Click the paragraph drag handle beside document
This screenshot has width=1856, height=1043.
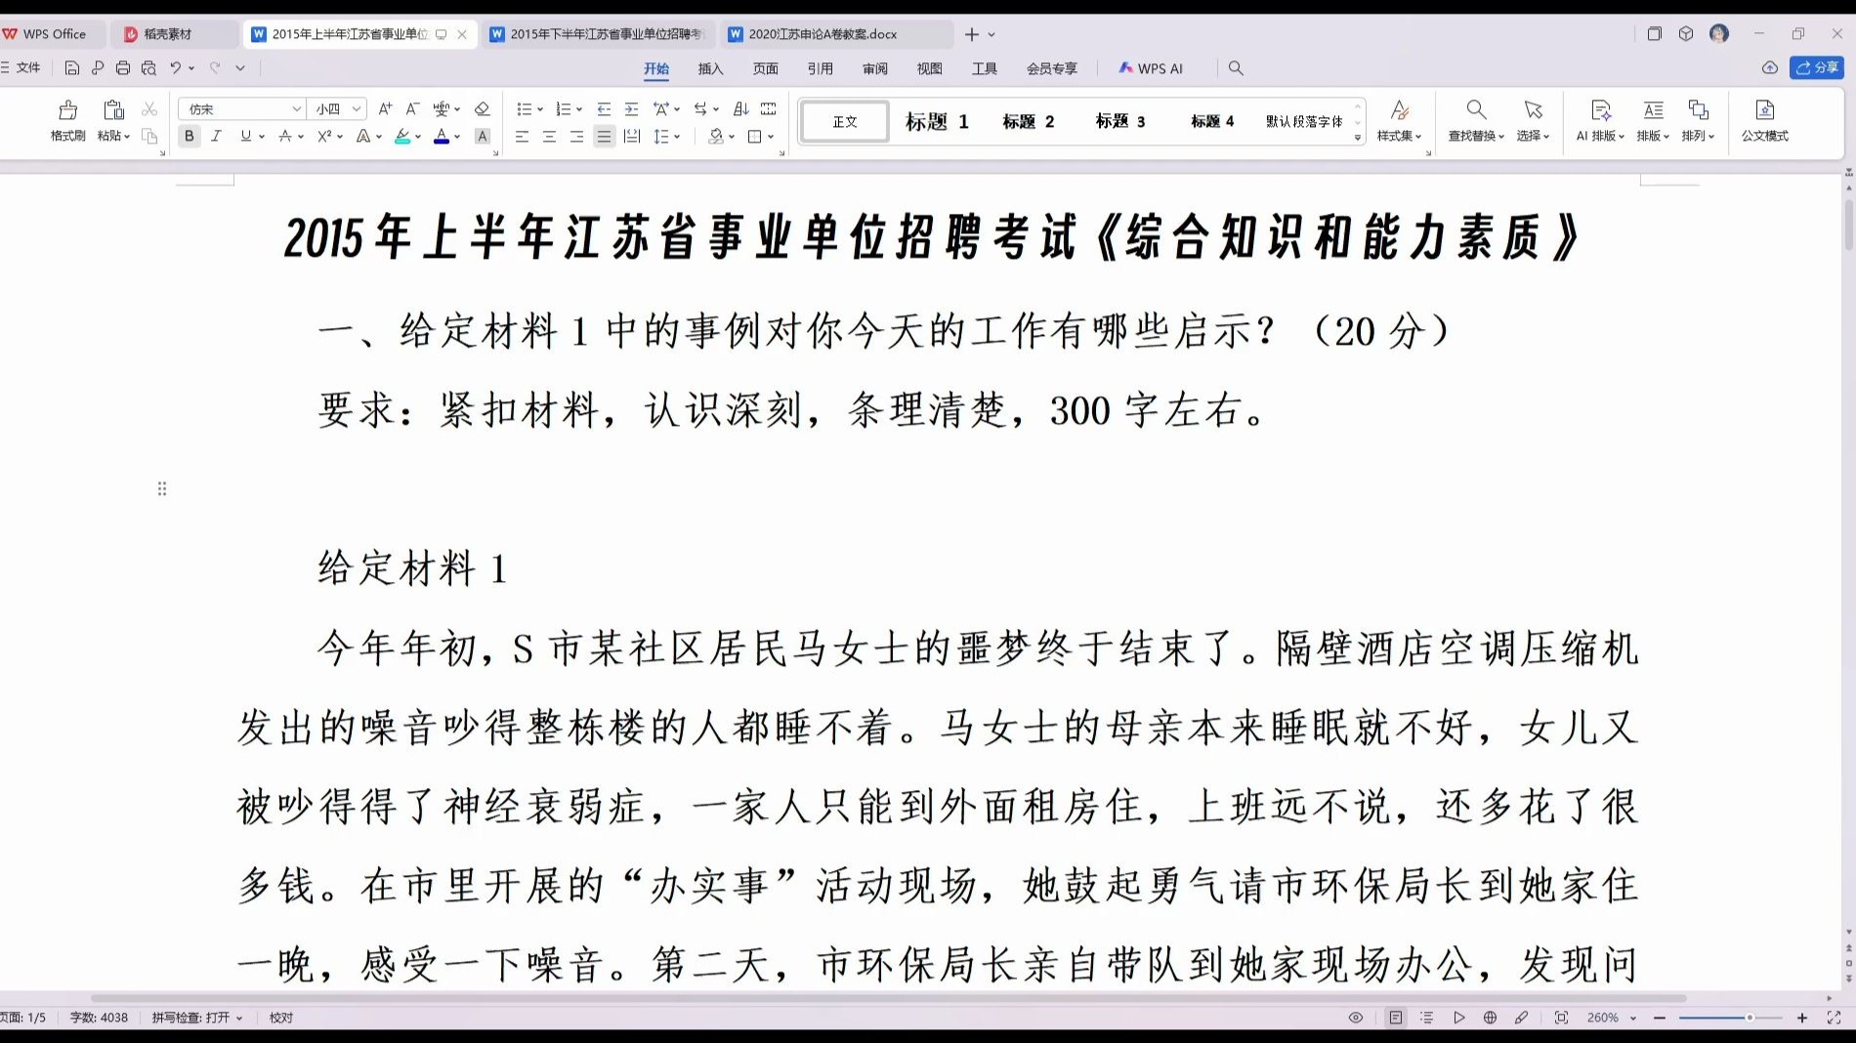point(162,488)
